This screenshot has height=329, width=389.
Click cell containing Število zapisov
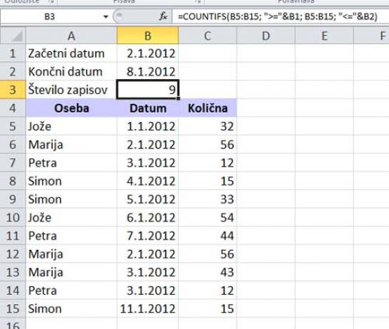(x=71, y=90)
